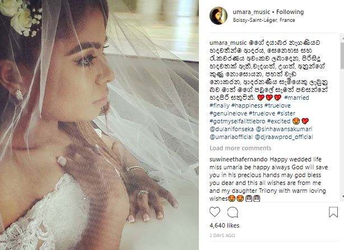Viewport: 344px width, 250px height.
Task: Open the comment speech bubble icon
Action: (233, 212)
